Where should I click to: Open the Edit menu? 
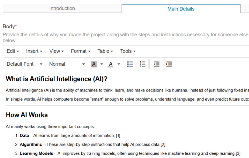coord(13,51)
